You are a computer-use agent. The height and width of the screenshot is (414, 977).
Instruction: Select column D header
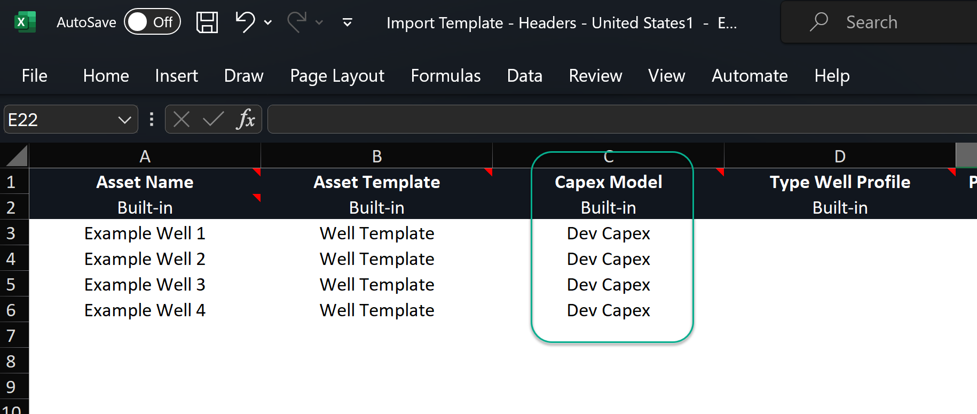click(x=839, y=157)
